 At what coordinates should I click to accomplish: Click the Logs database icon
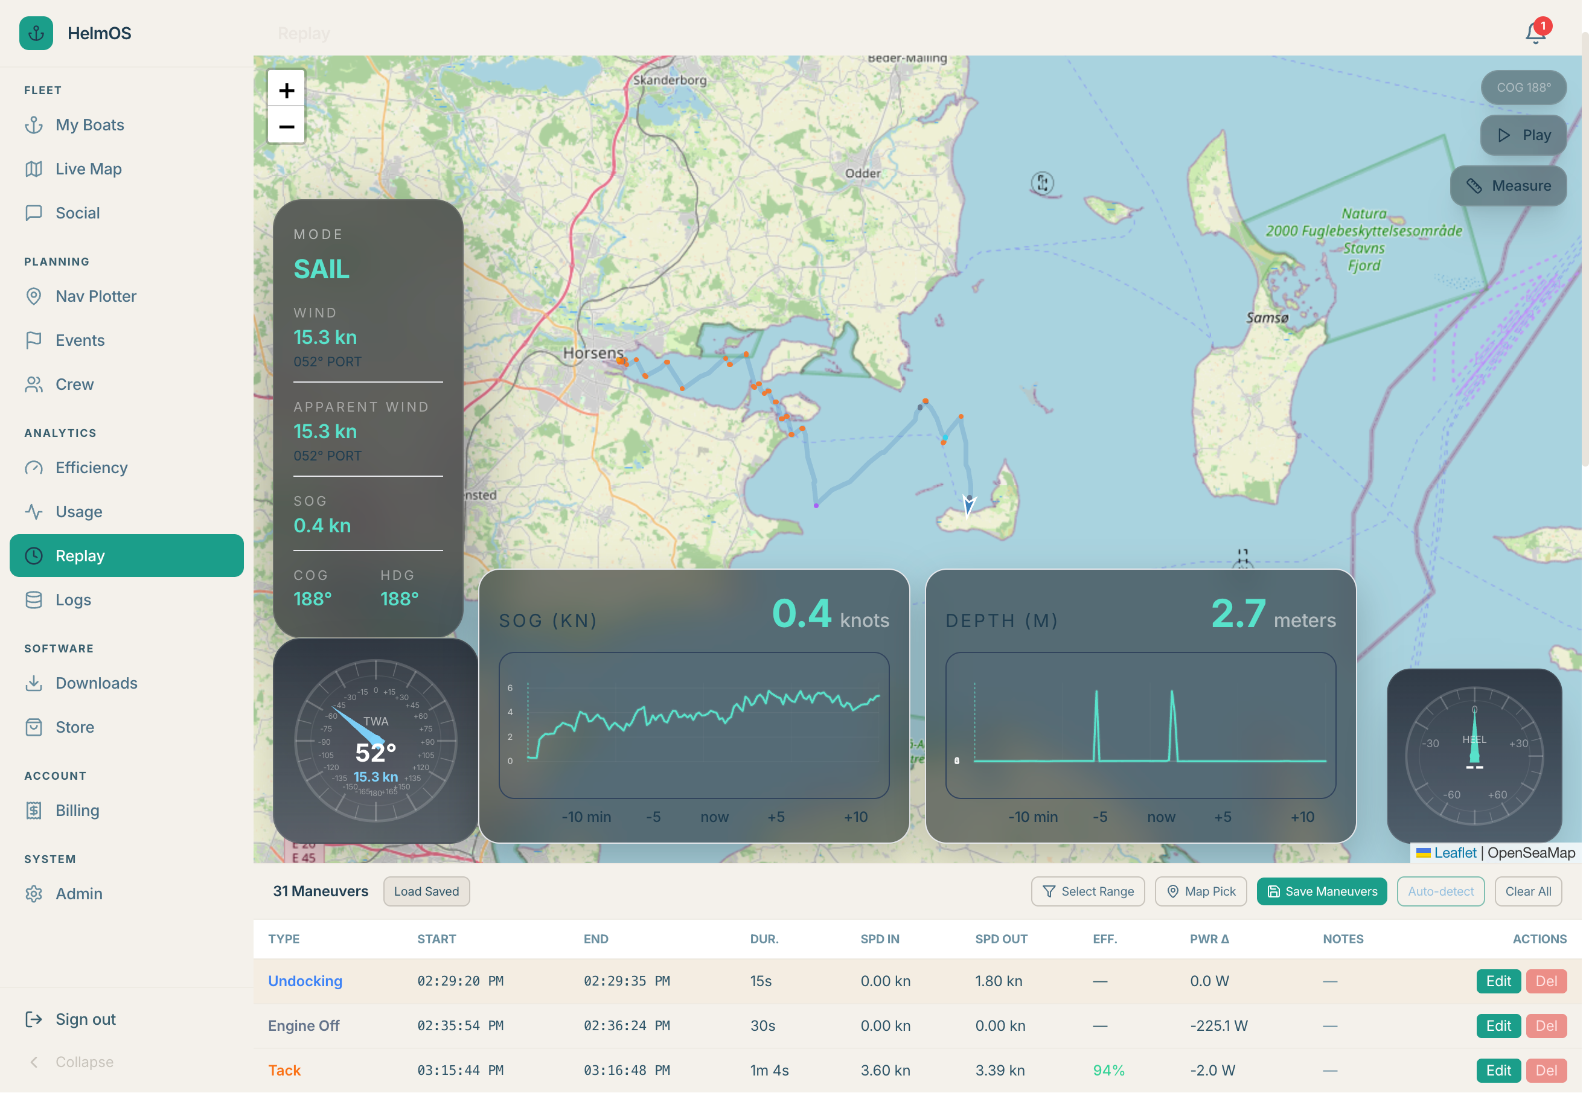[x=34, y=600]
